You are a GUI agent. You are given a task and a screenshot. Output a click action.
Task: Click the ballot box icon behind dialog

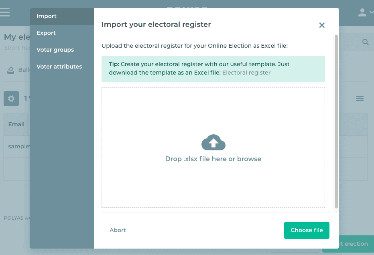tap(11, 70)
